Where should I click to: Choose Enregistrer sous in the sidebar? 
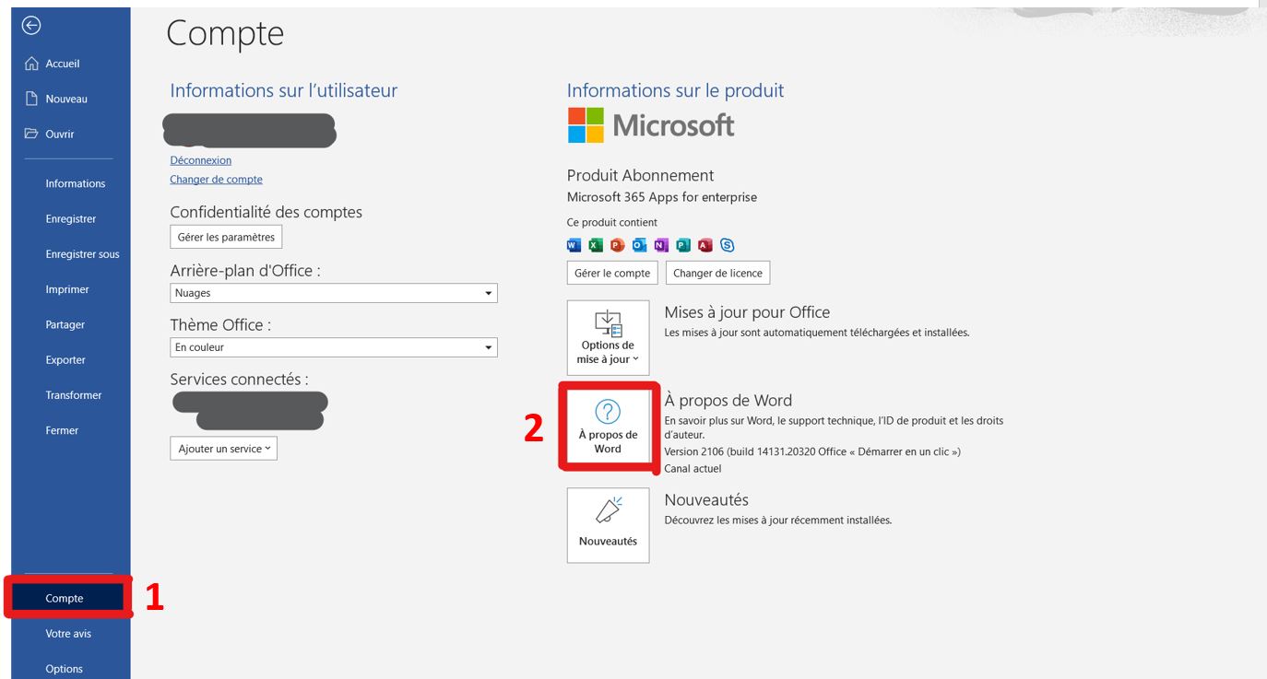(x=70, y=254)
